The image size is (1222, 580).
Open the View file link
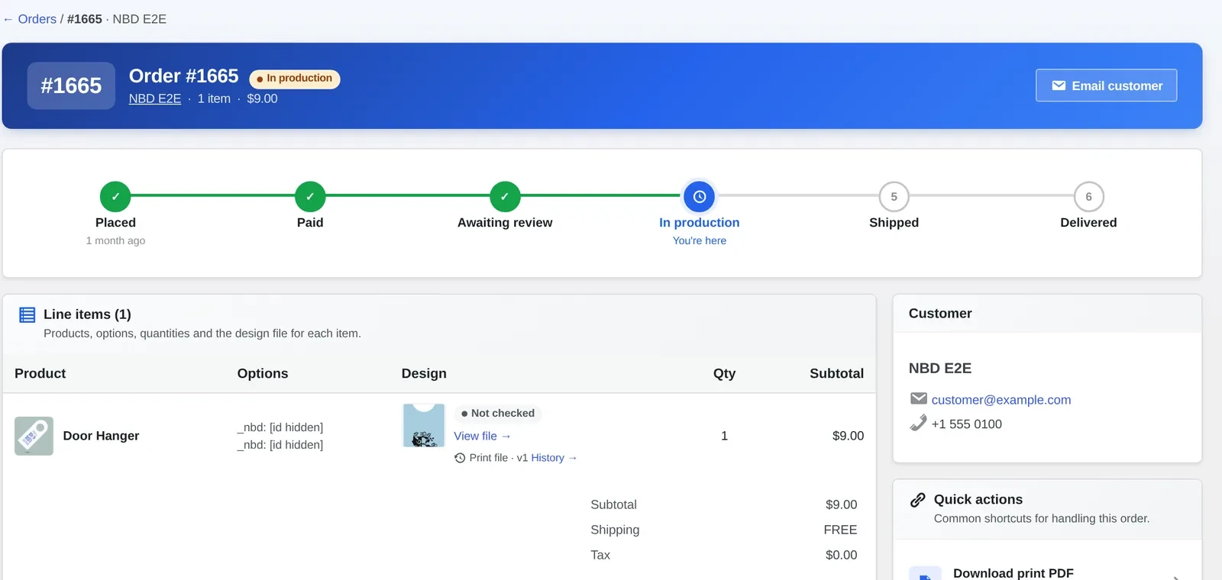[x=482, y=436]
